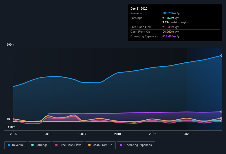This screenshot has width=226, height=154.
Task: Click the €4.960m cash from op value
Action: point(168,32)
